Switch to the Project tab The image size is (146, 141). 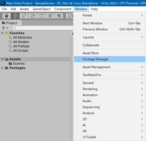pyautogui.click(x=11, y=23)
